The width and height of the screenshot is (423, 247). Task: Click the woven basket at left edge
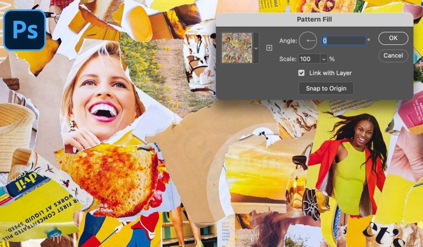click(15, 129)
